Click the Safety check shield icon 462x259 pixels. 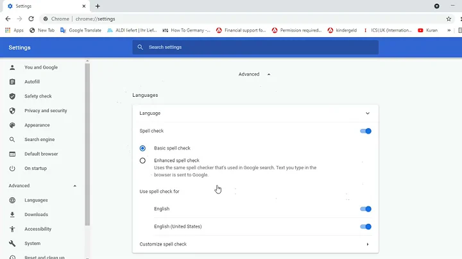[x=12, y=96]
